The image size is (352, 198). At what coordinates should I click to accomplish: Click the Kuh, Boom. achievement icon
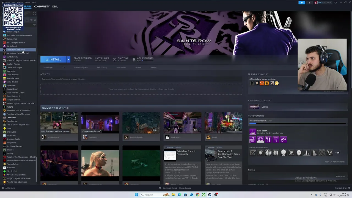(x=252, y=132)
